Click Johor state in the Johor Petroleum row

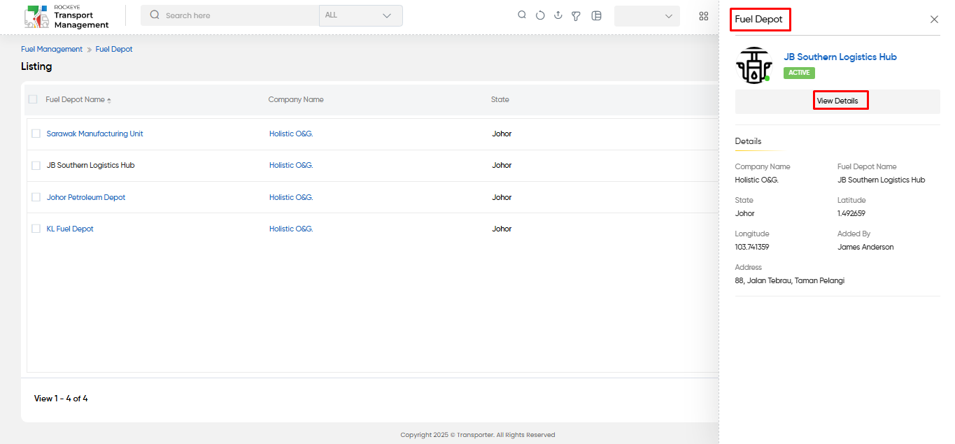click(502, 197)
